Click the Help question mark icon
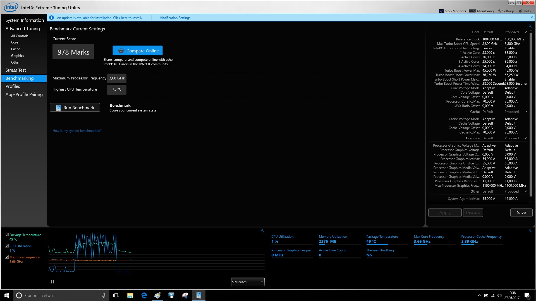 point(521,11)
